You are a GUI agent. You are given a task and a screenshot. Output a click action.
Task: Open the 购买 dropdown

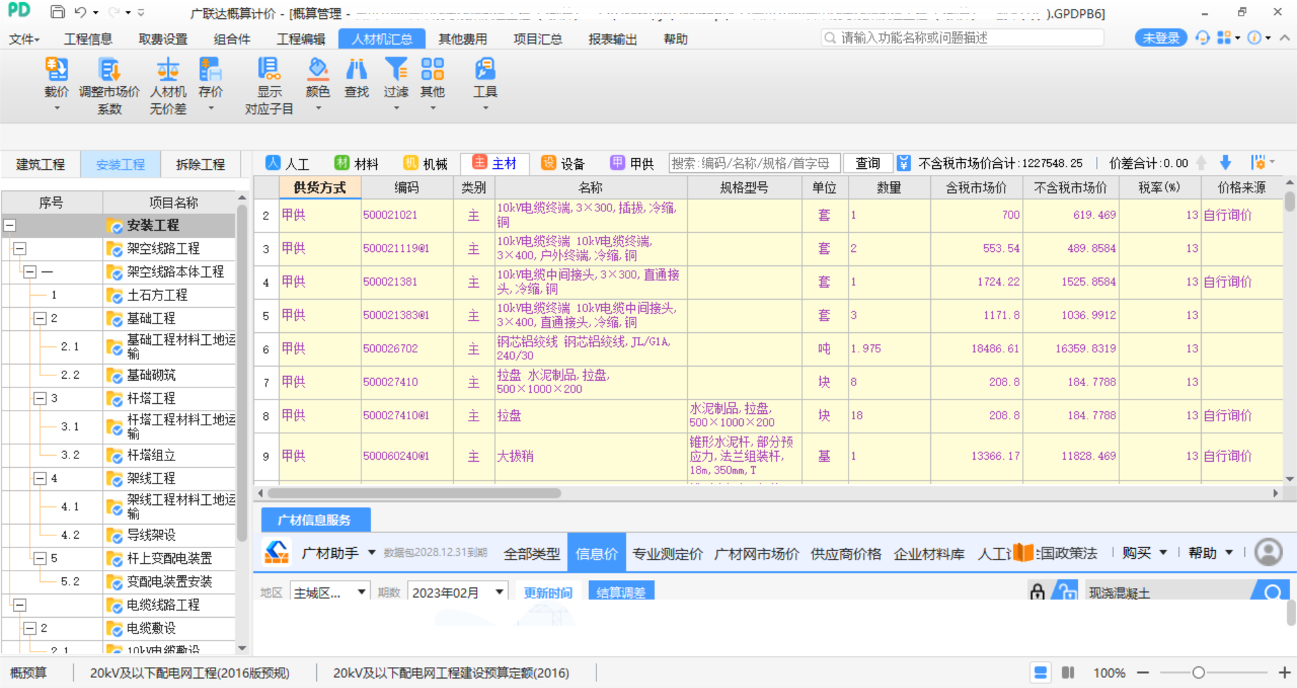pos(1145,553)
